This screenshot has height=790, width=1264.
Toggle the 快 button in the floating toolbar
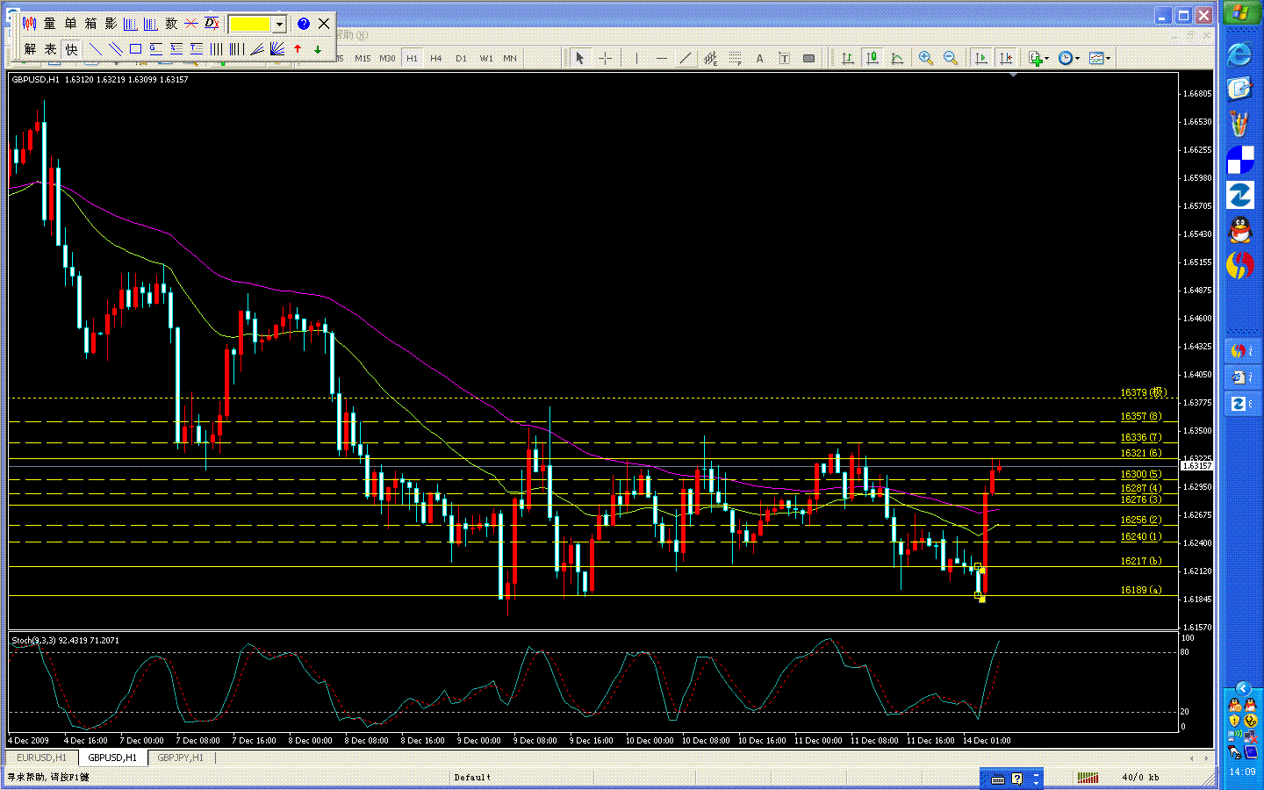pyautogui.click(x=71, y=49)
